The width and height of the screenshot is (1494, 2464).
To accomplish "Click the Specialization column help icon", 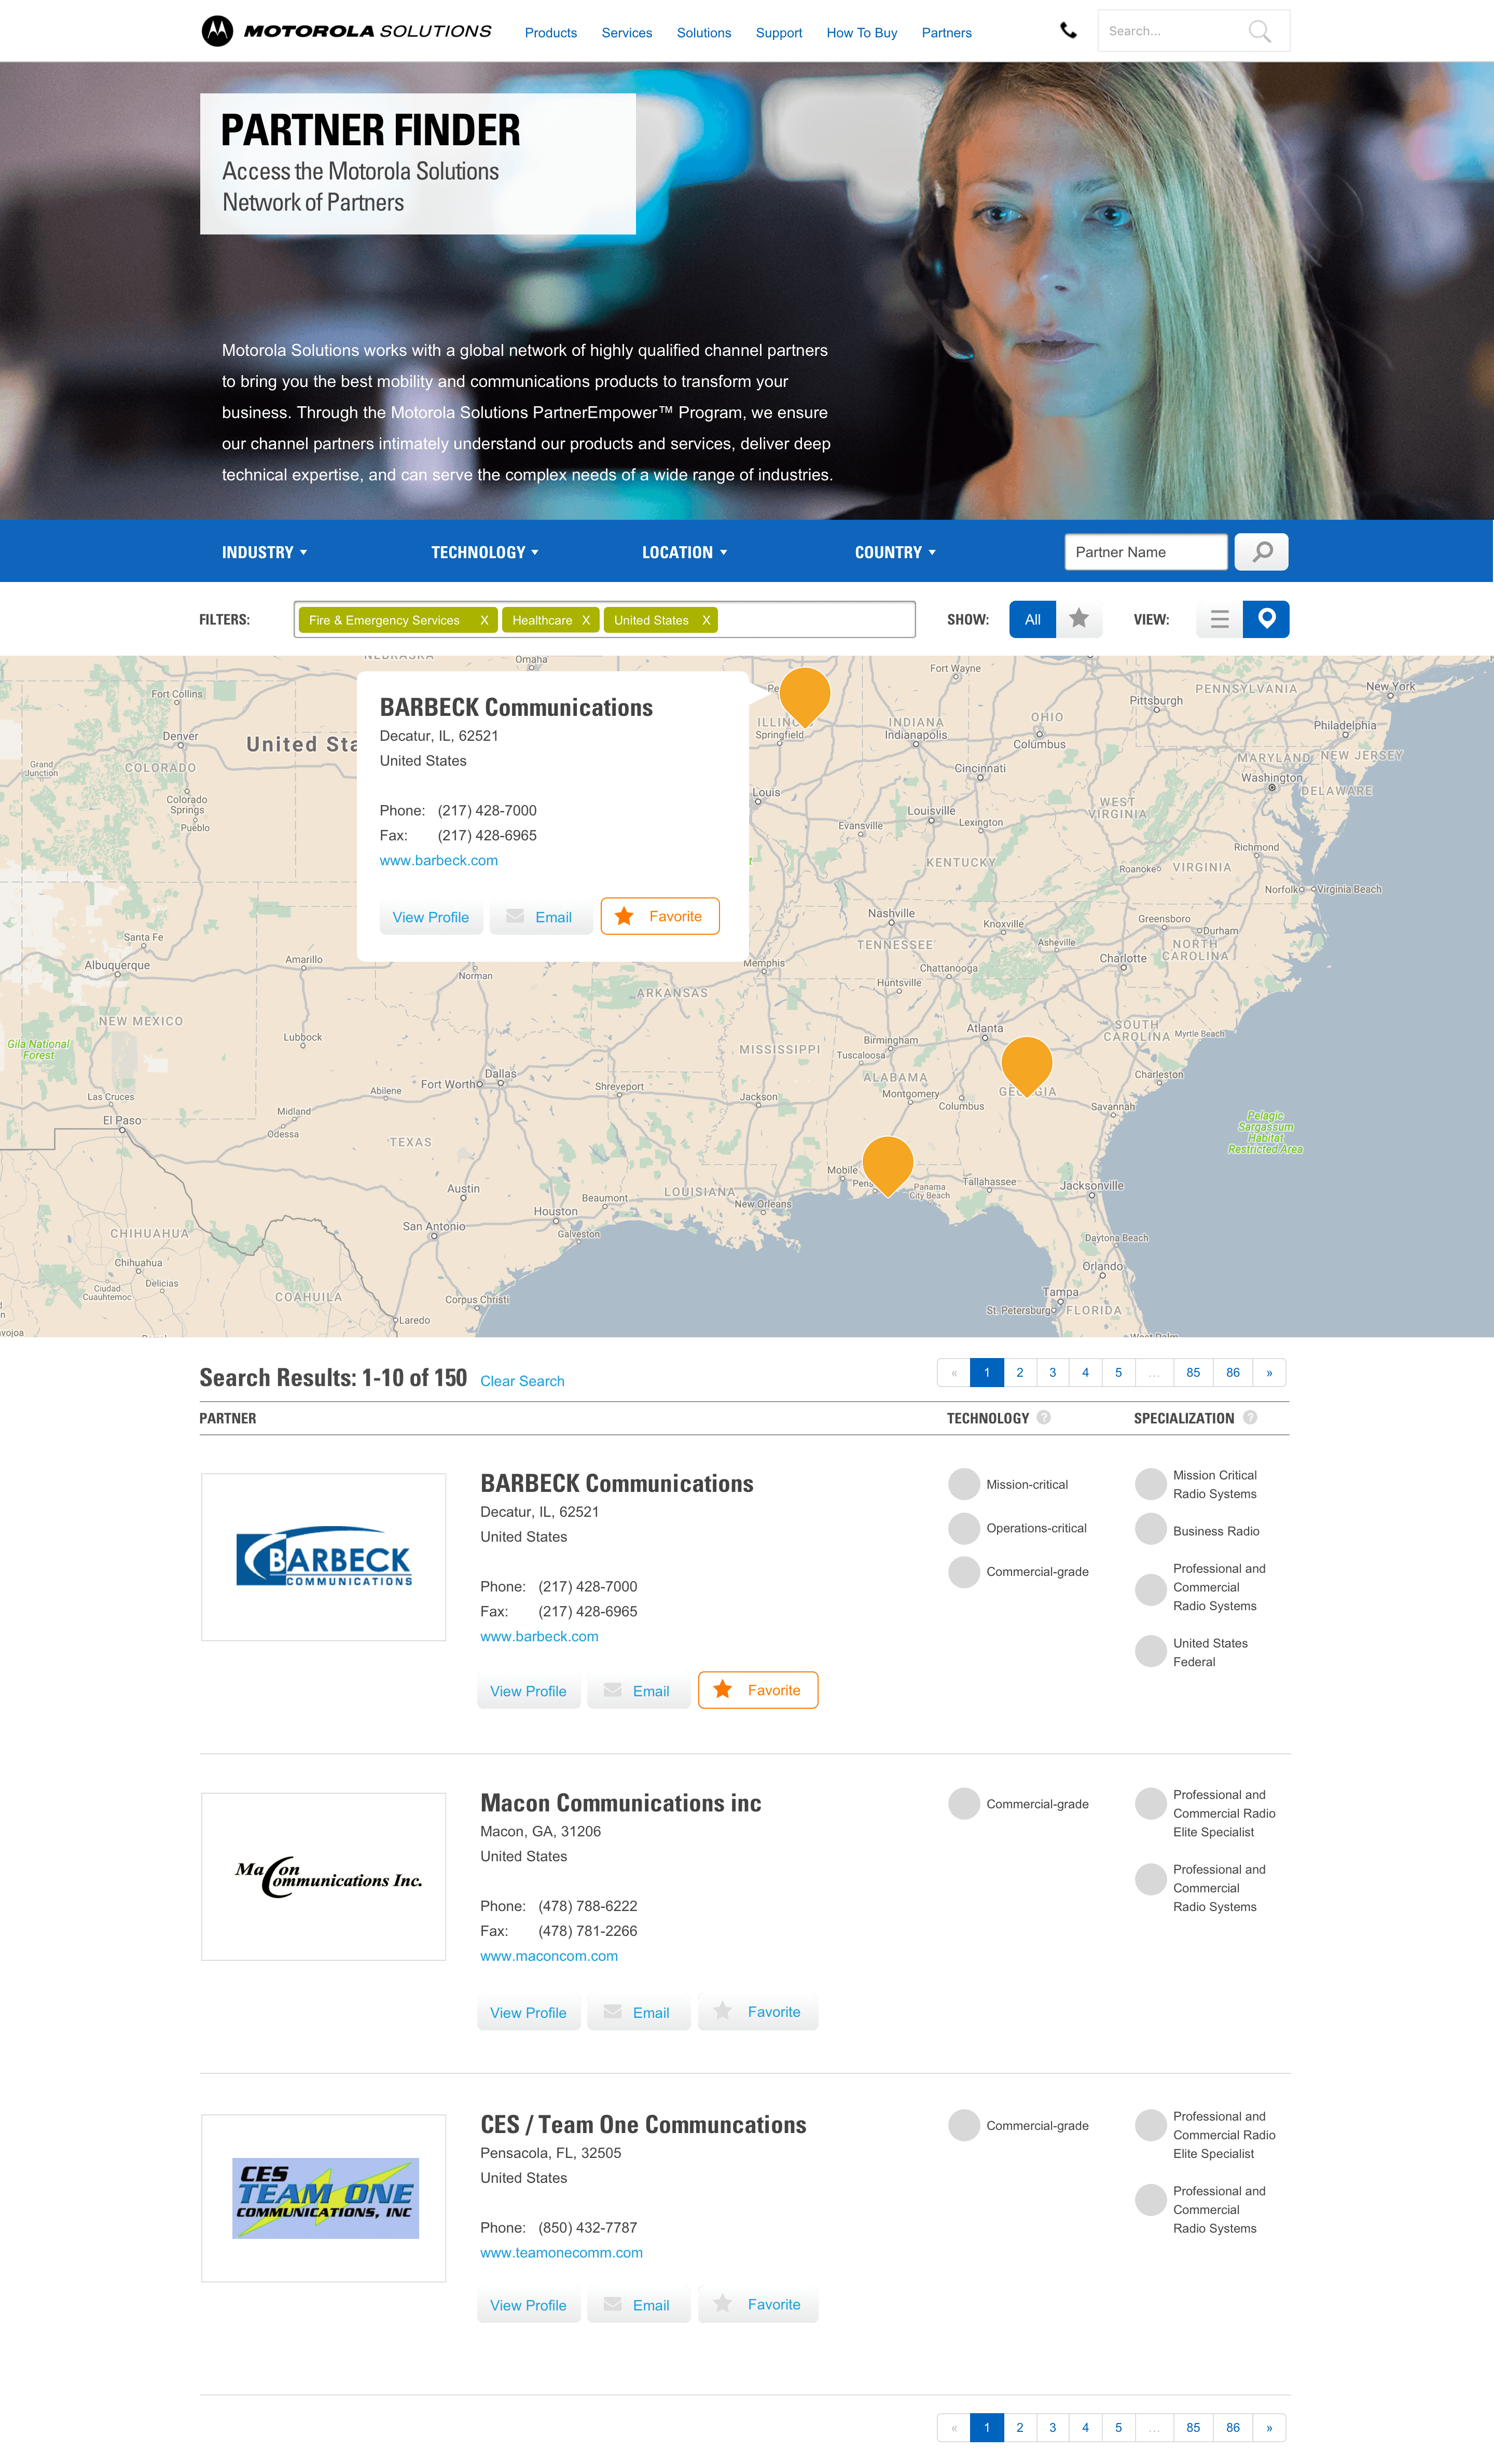I will 1249,1417.
